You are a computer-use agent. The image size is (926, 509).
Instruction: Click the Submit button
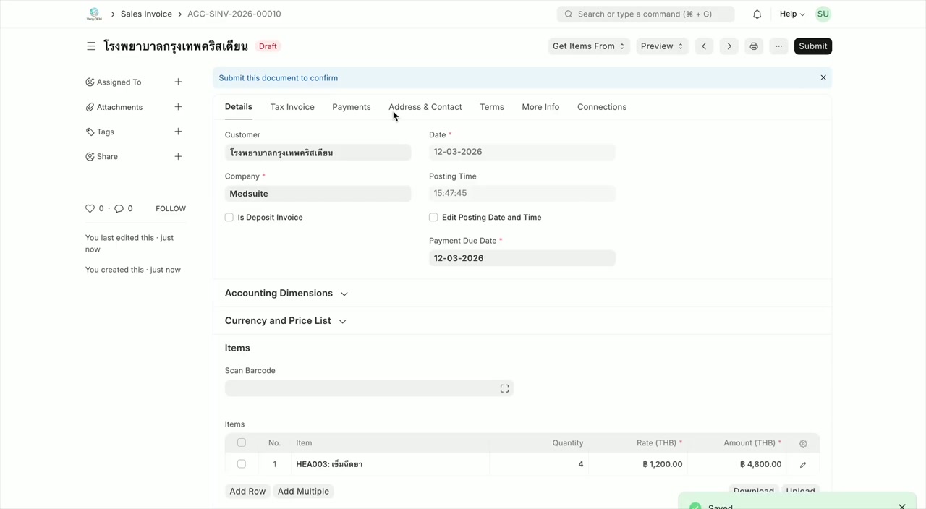click(x=812, y=46)
